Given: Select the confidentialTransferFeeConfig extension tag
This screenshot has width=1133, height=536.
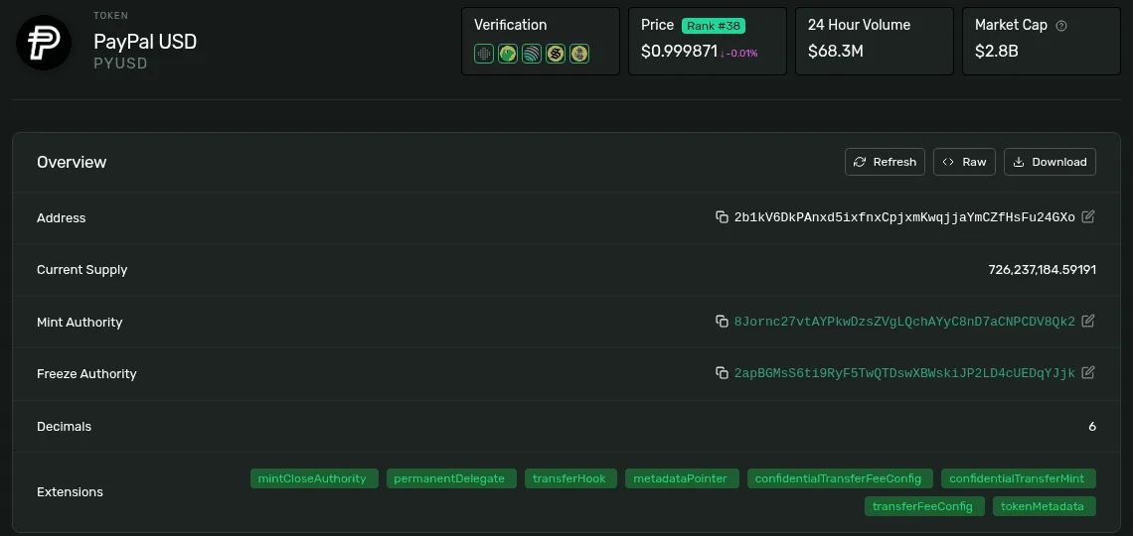Looking at the screenshot, I should click(x=840, y=478).
